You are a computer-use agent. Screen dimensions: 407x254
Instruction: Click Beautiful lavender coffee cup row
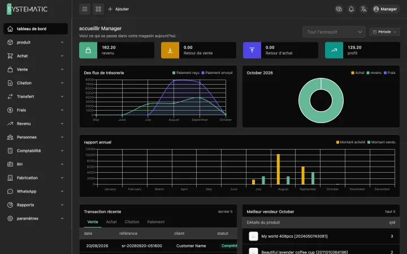(321, 250)
